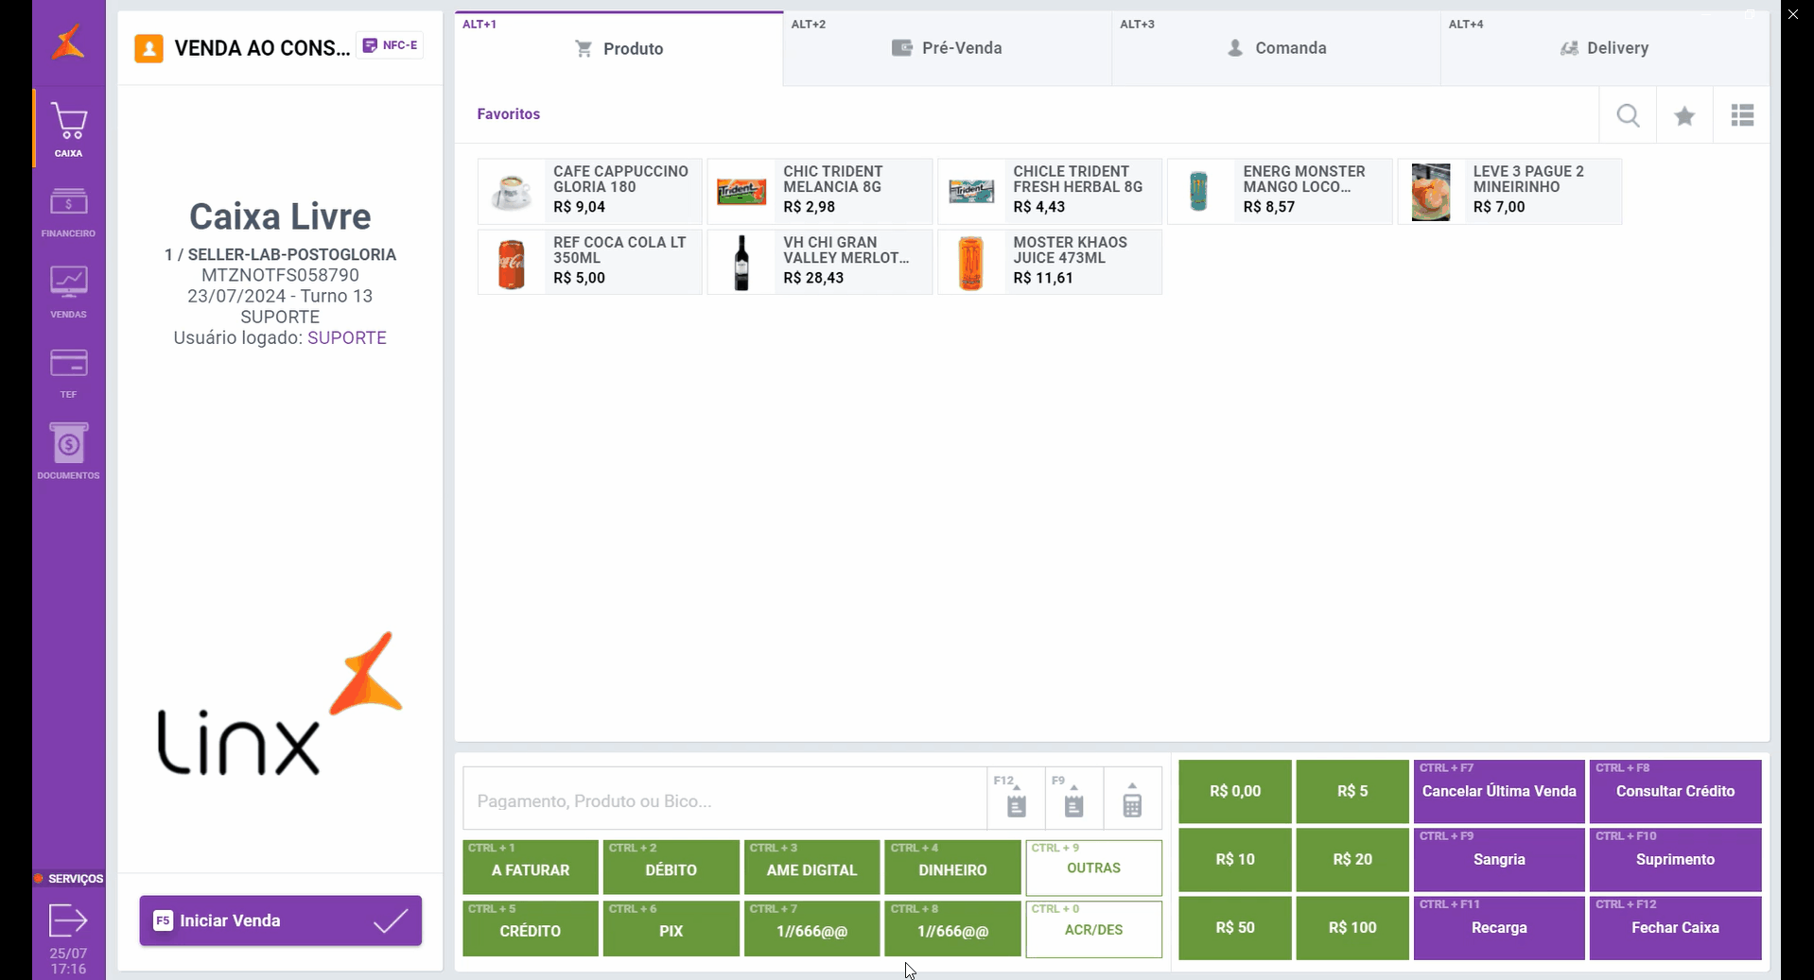Switch to the Delivery tab
1814x980 pixels.
(1604, 48)
